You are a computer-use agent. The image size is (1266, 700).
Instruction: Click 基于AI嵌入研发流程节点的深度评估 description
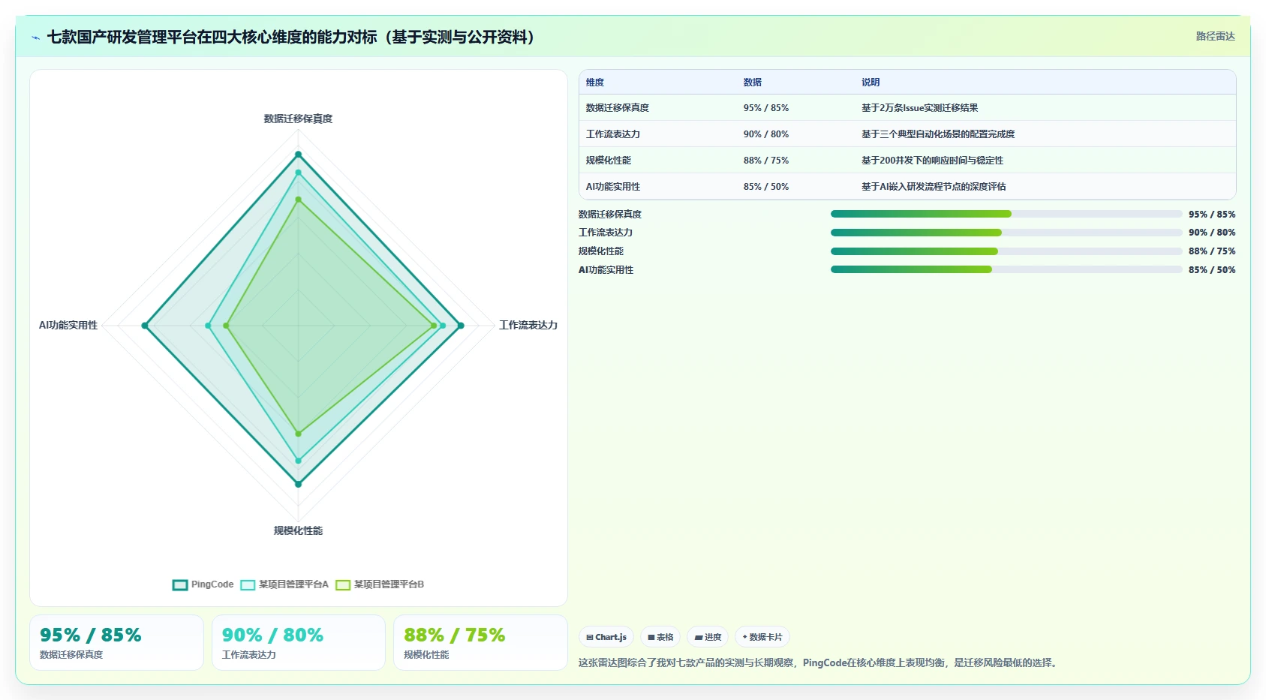coord(934,187)
